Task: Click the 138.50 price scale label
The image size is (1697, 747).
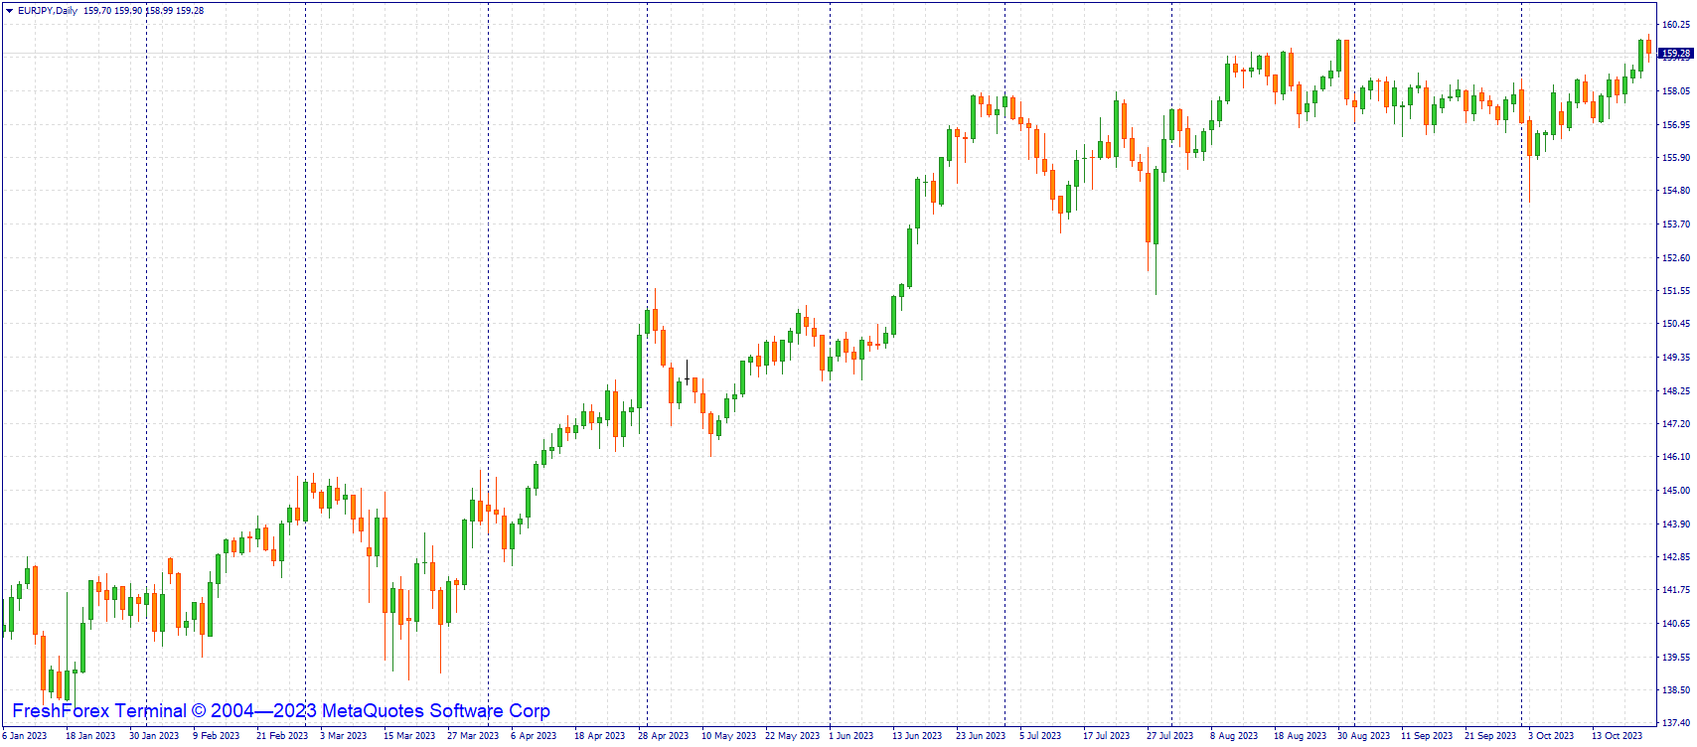Action: coord(1675,690)
